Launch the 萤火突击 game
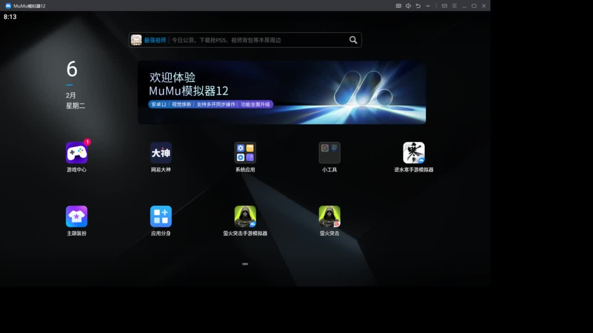Viewport: 593px width, 333px height. click(329, 216)
